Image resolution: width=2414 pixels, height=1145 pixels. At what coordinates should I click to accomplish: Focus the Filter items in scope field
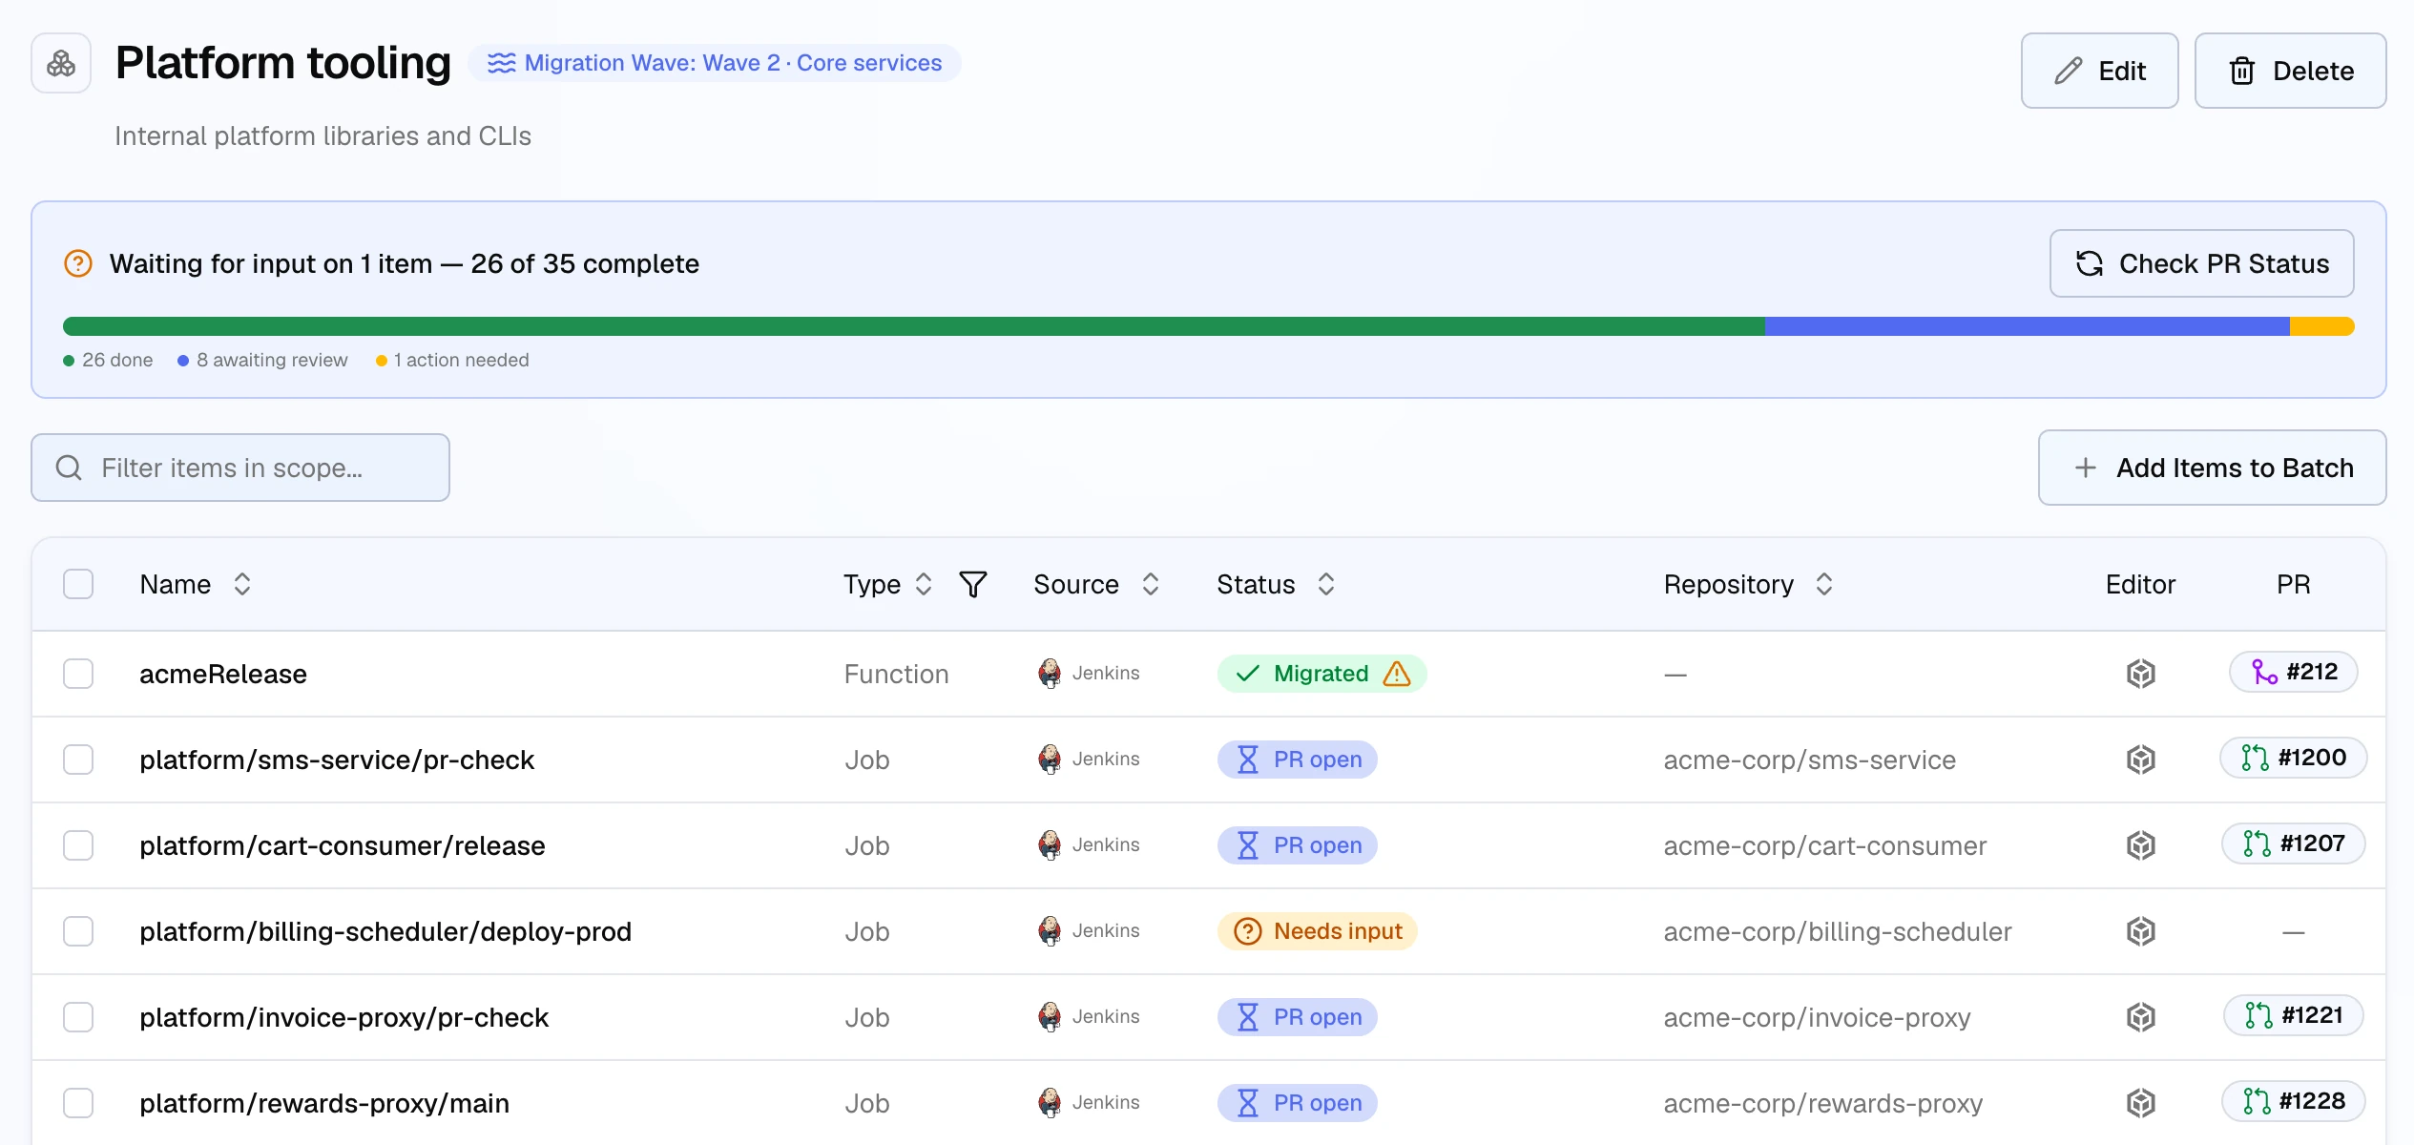[x=240, y=468]
